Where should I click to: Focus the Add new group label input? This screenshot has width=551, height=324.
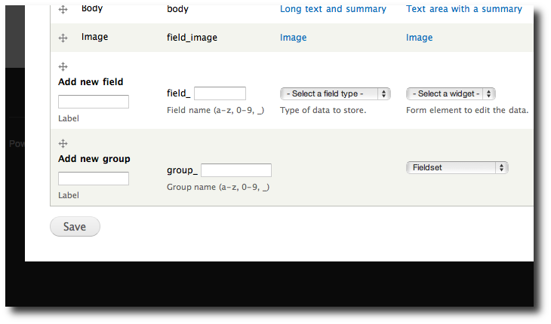tap(94, 179)
